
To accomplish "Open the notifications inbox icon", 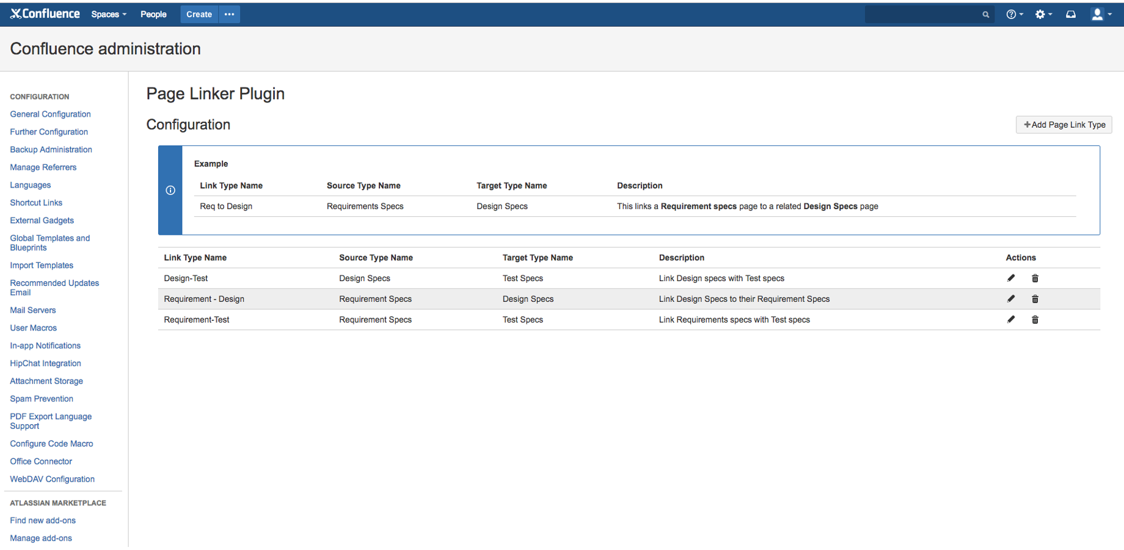I will pos(1071,14).
